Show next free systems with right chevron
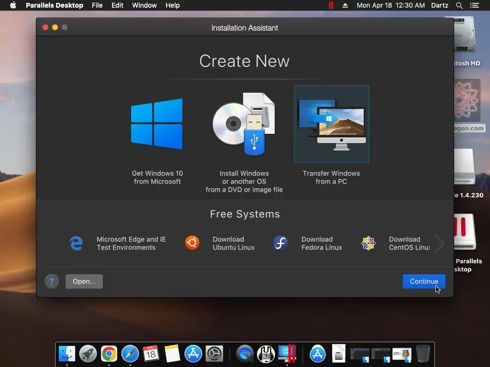This screenshot has width=490, height=367. pos(440,243)
